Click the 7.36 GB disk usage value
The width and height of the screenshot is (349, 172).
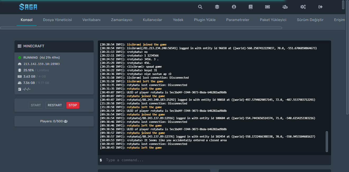pos(29,83)
